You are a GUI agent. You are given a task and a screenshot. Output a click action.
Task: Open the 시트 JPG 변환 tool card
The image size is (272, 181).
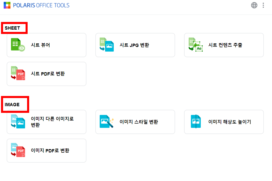click(x=135, y=45)
